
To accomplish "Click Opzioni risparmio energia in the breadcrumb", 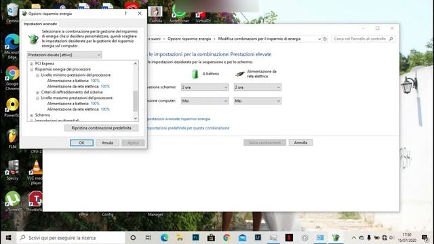I will (189, 39).
